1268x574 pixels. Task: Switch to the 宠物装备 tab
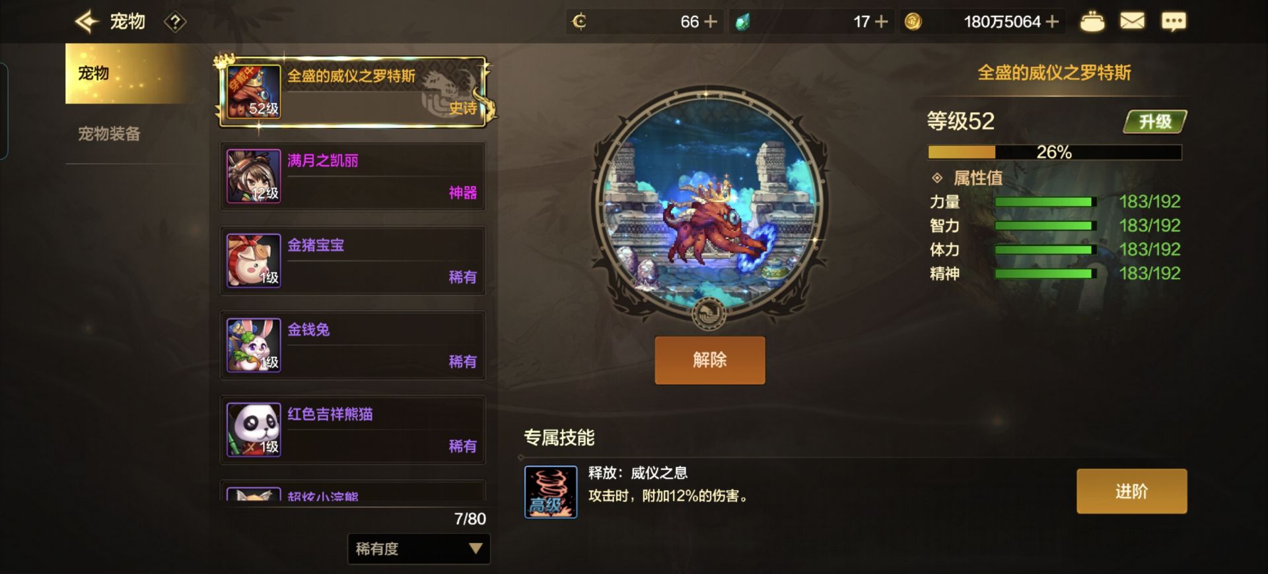(x=109, y=134)
